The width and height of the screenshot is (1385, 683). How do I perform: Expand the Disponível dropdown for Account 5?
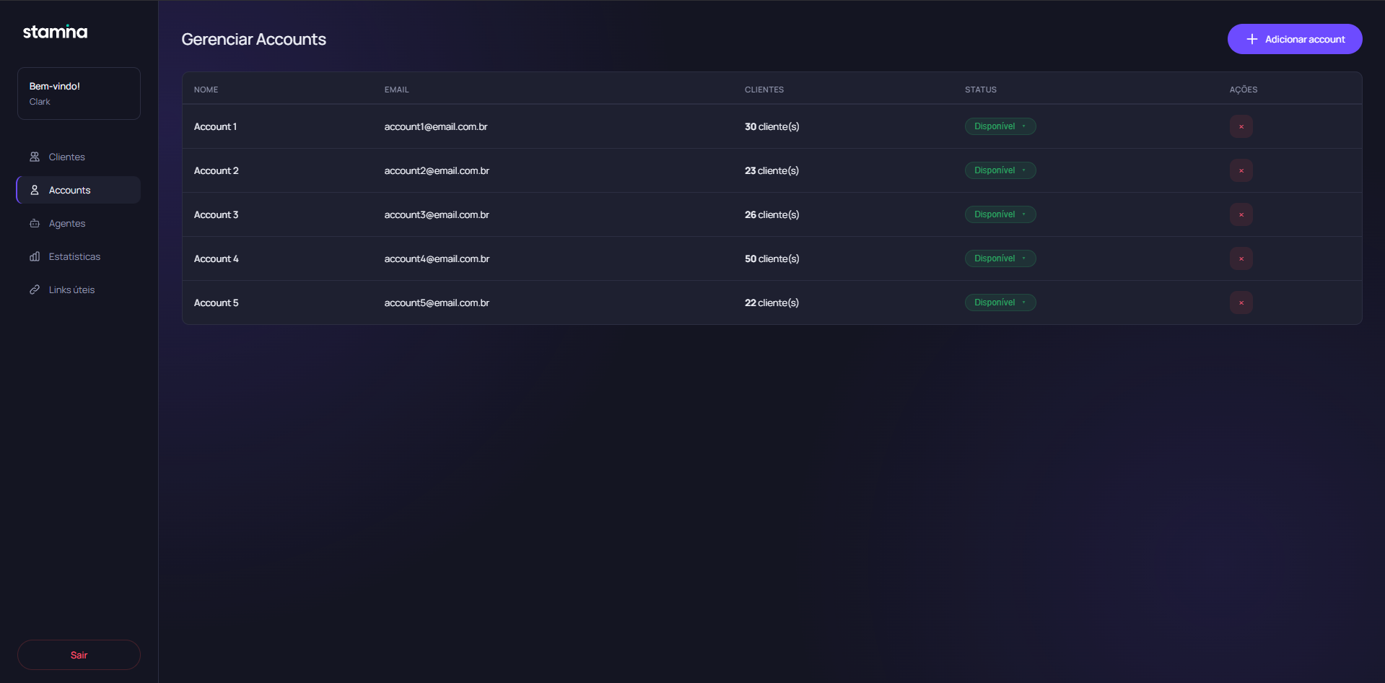tap(1000, 303)
